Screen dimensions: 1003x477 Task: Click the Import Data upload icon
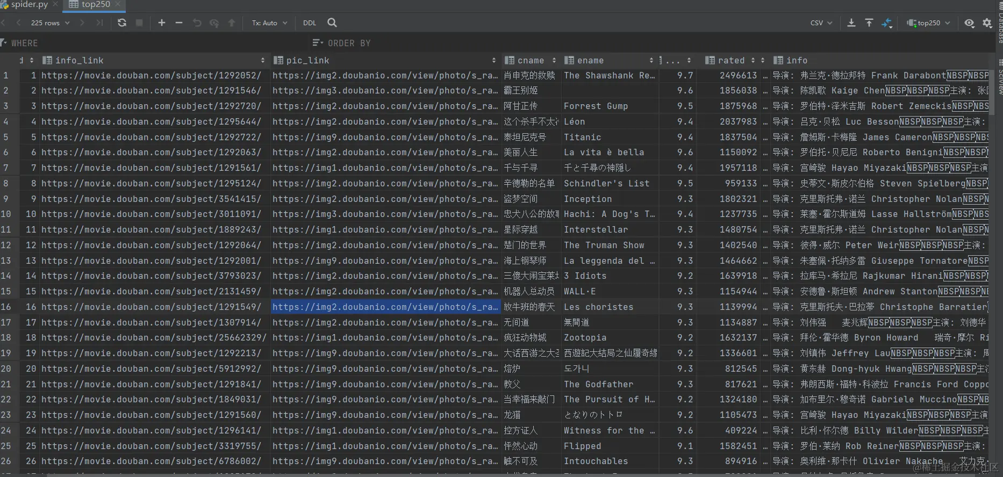[869, 23]
